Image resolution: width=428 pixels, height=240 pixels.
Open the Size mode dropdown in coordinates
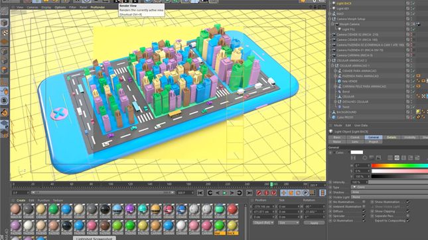tap(288, 223)
